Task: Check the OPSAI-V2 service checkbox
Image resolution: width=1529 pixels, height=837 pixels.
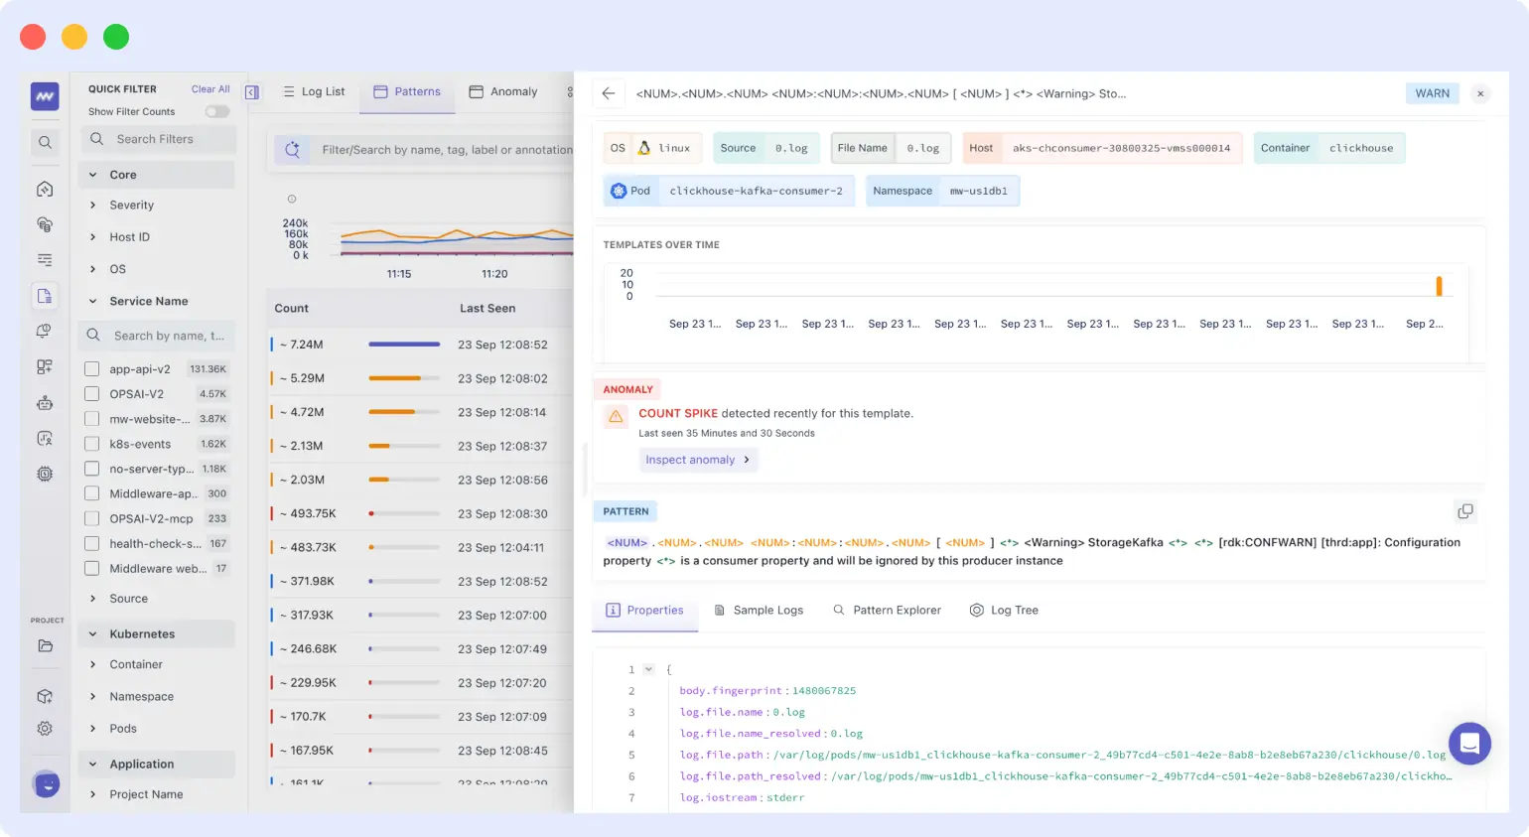Action: point(91,393)
